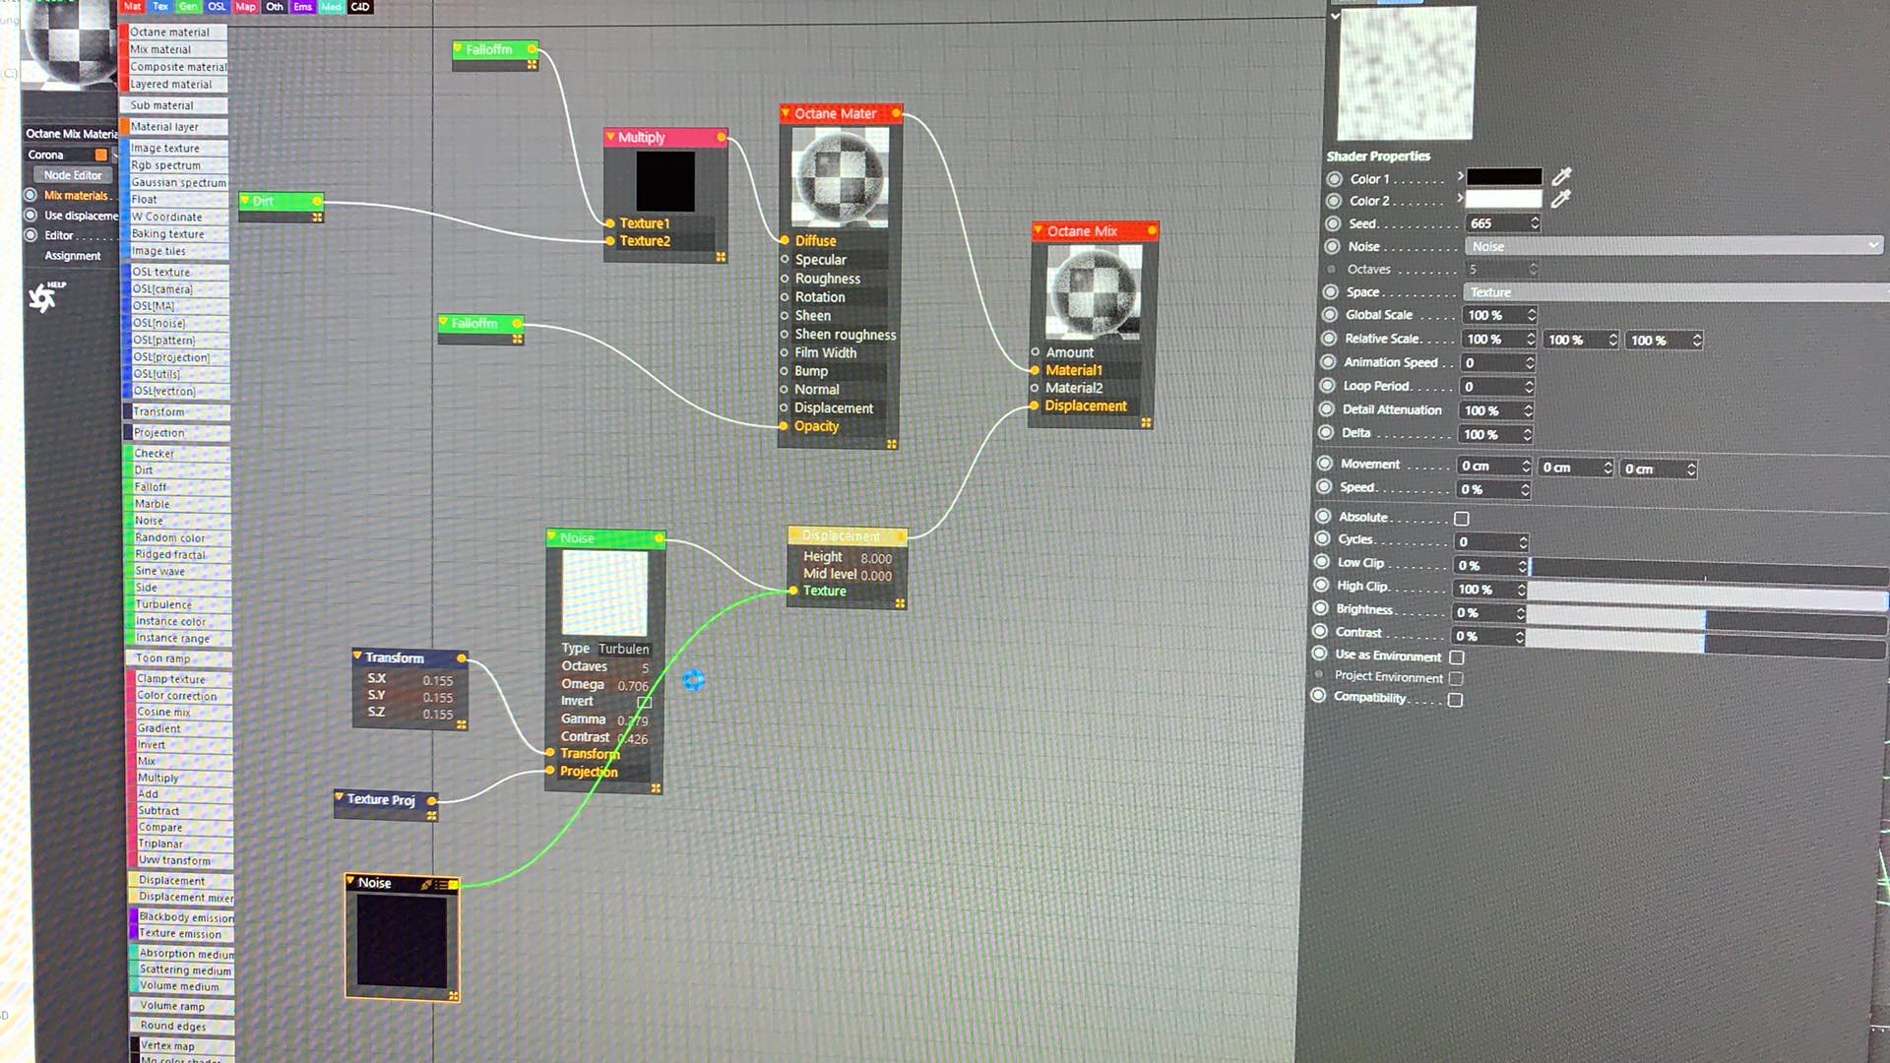Click the Octane Mix node's bottom corner icon
Viewport: 1890px width, 1063px height.
[1146, 423]
